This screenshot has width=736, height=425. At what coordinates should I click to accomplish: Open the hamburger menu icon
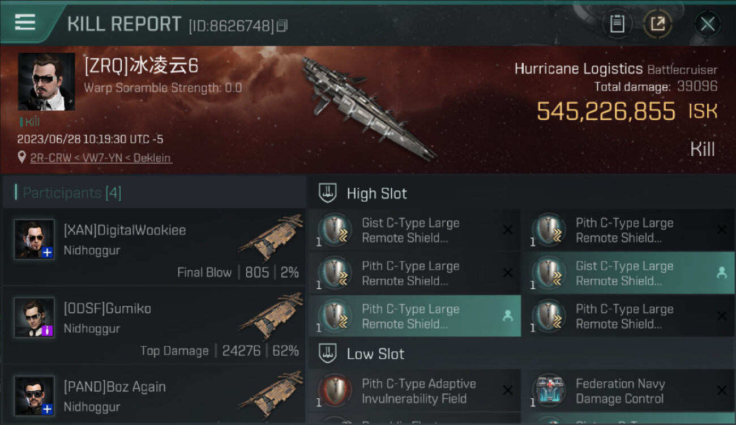pyautogui.click(x=25, y=22)
